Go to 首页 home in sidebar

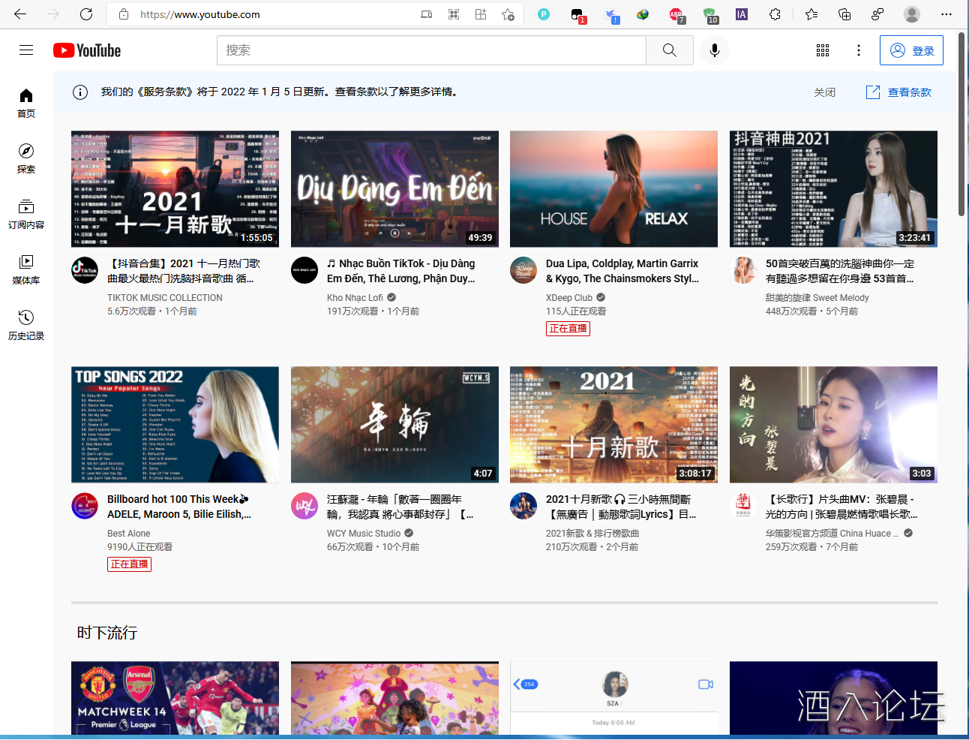[x=26, y=103]
